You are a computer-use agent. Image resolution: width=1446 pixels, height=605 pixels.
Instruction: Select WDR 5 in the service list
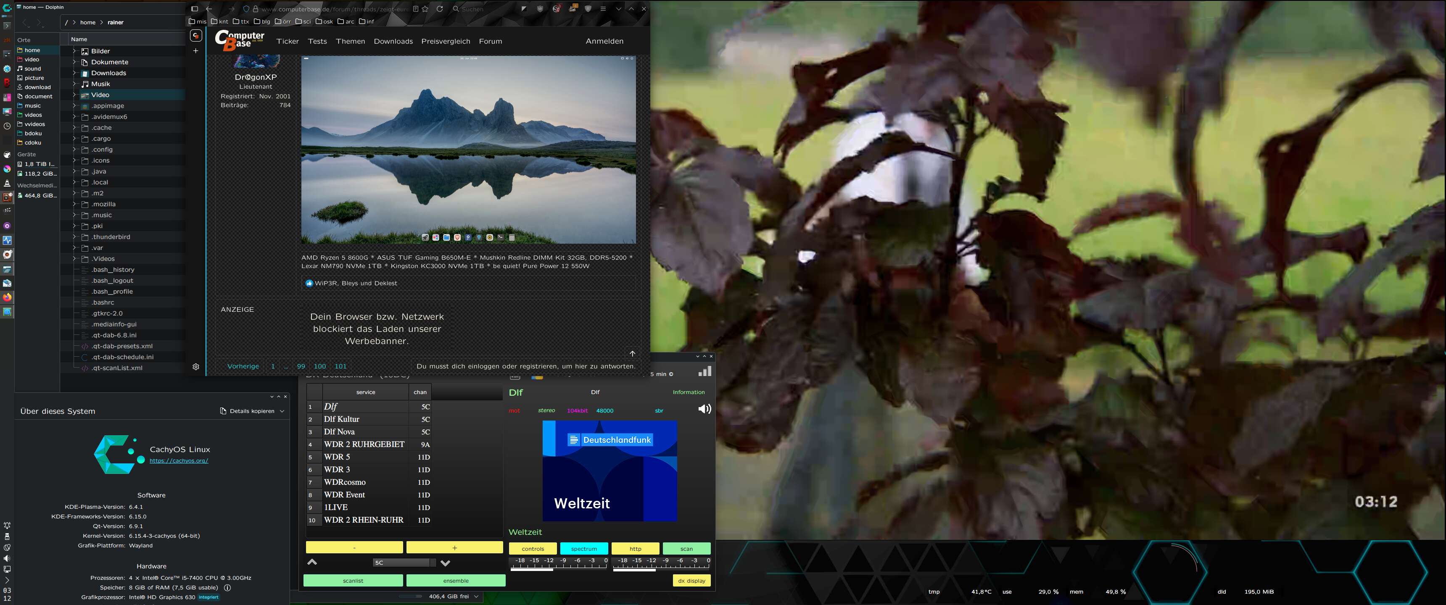coord(337,457)
